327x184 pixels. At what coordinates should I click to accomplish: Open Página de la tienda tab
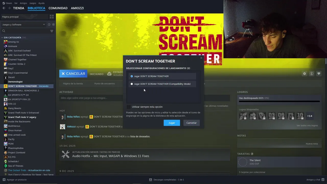click(x=73, y=84)
